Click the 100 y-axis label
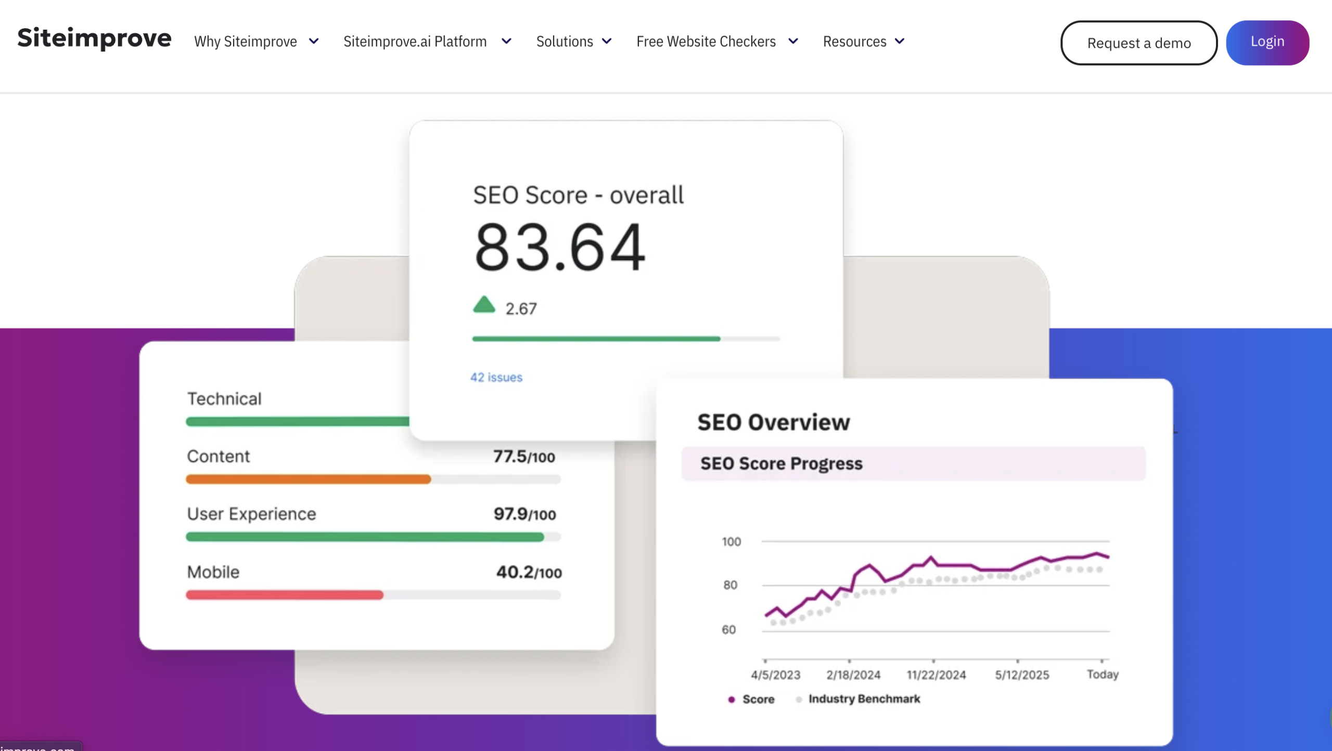This screenshot has width=1332, height=751. [731, 542]
